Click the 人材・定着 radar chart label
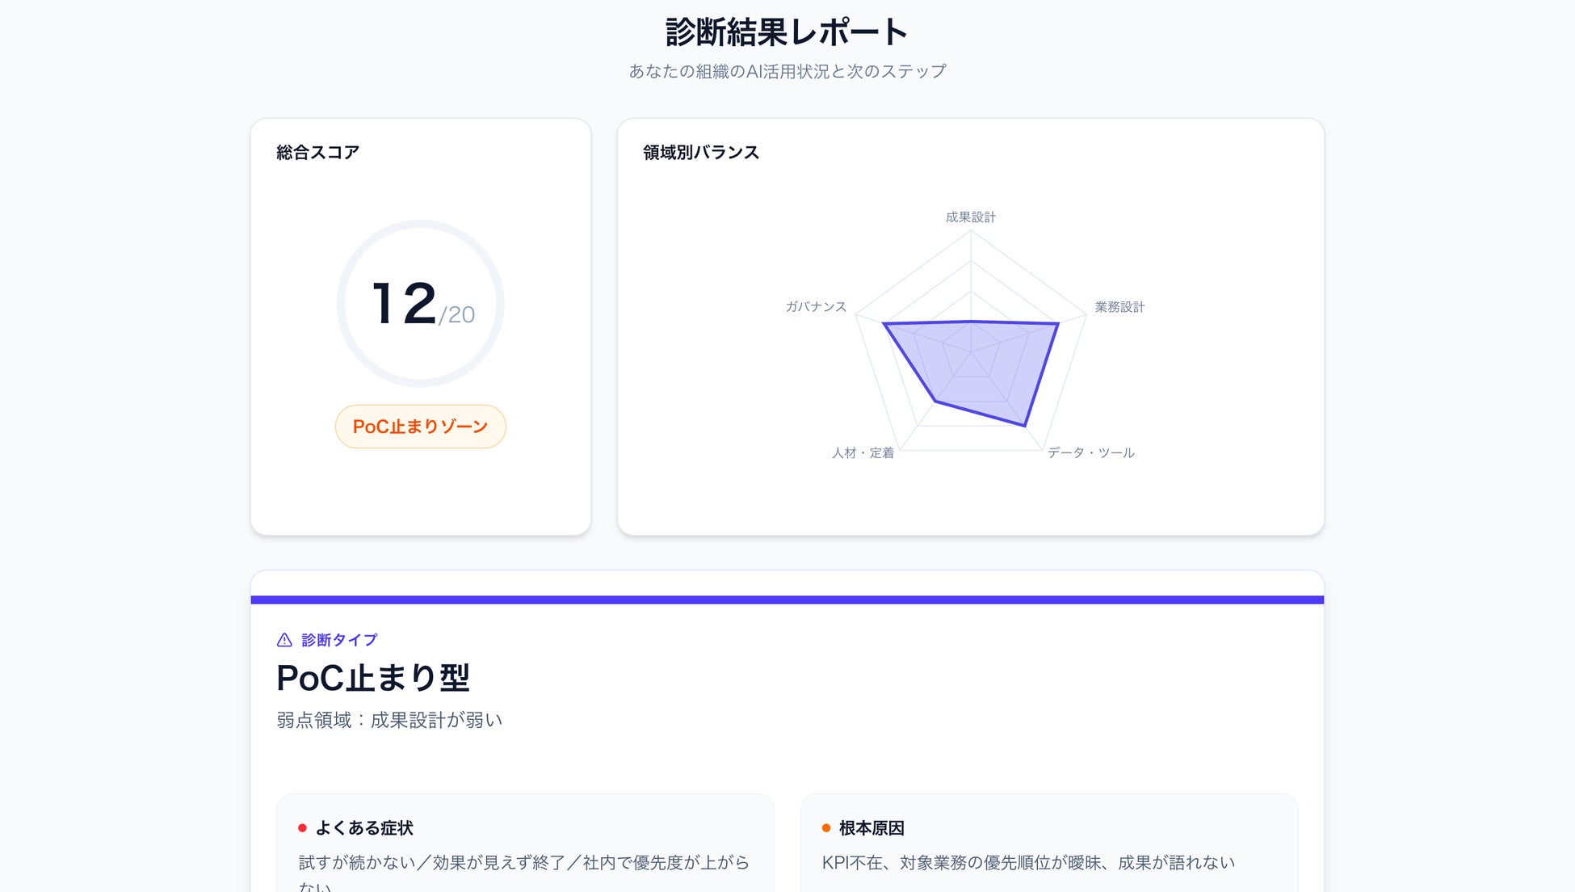Viewport: 1575px width, 892px height. pos(863,453)
